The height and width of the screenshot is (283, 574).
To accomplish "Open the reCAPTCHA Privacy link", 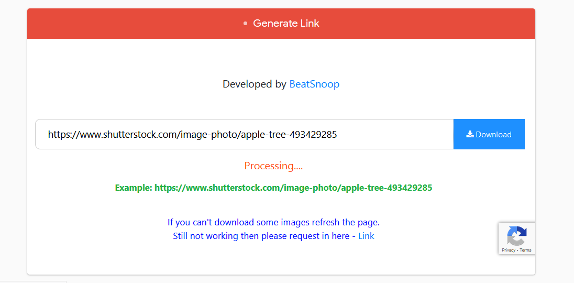I will (x=509, y=251).
